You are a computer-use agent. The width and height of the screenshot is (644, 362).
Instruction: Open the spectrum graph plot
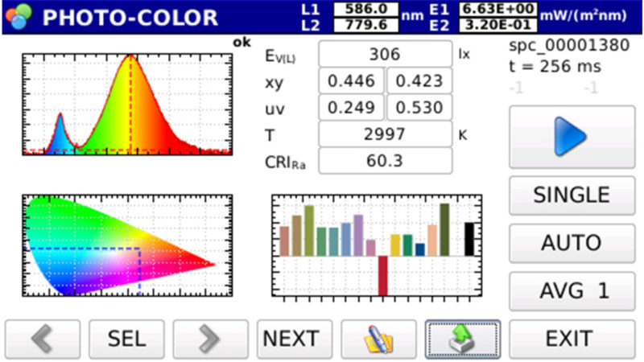point(127,105)
